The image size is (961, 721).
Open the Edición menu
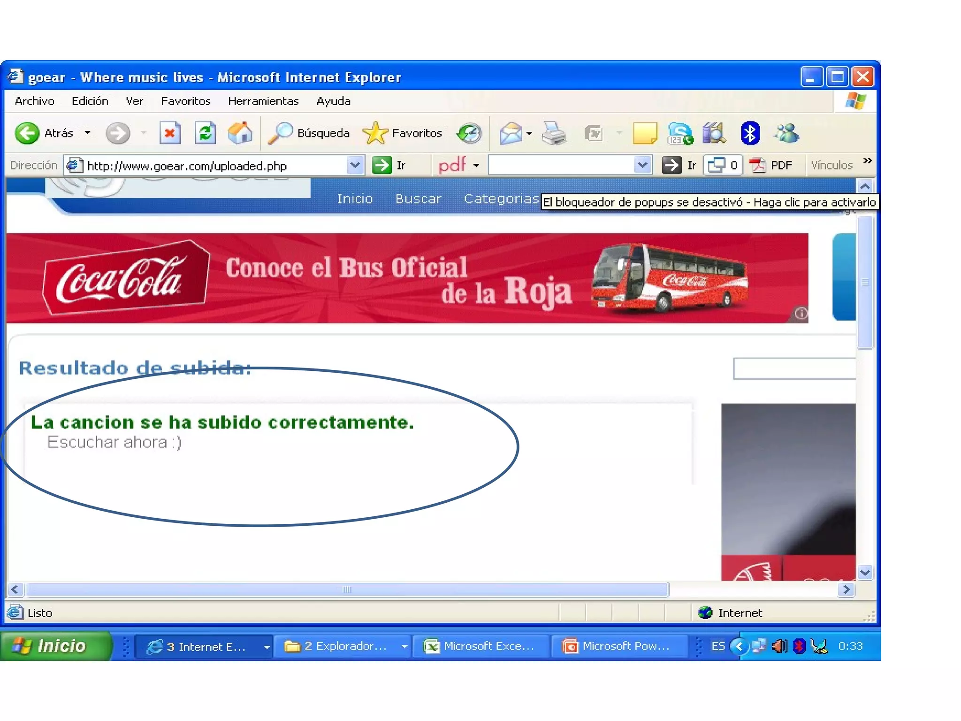(x=90, y=101)
